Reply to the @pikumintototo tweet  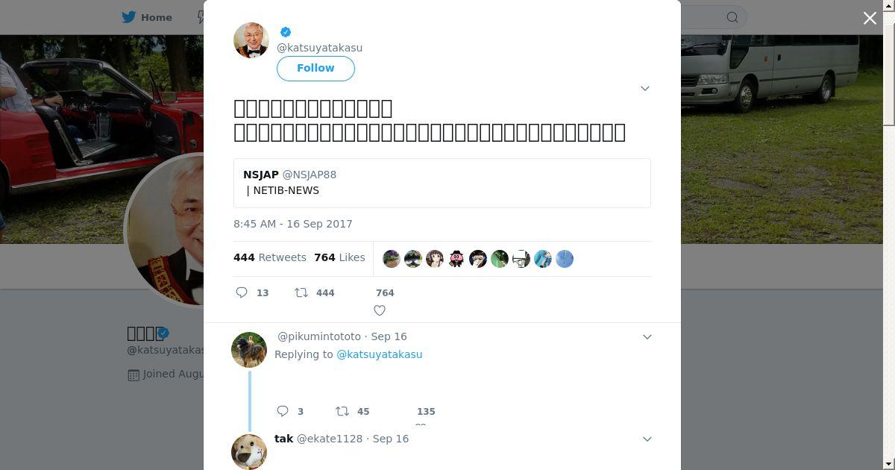point(283,411)
